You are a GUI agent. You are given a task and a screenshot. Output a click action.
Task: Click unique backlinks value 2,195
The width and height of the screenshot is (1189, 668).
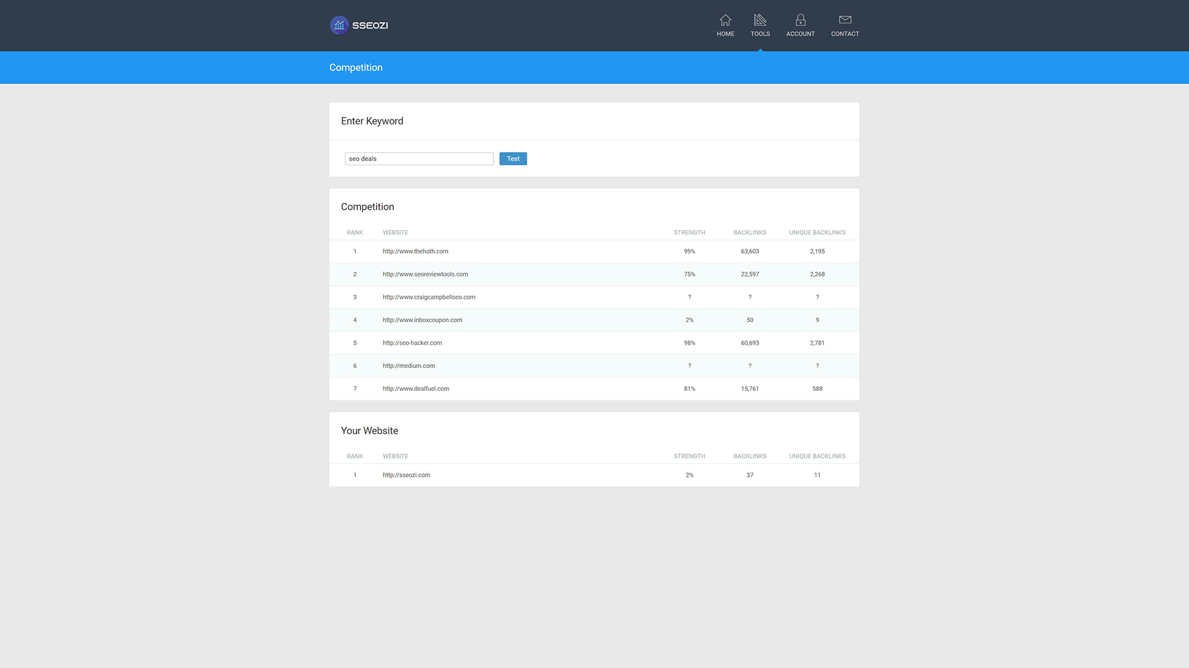[x=817, y=252]
